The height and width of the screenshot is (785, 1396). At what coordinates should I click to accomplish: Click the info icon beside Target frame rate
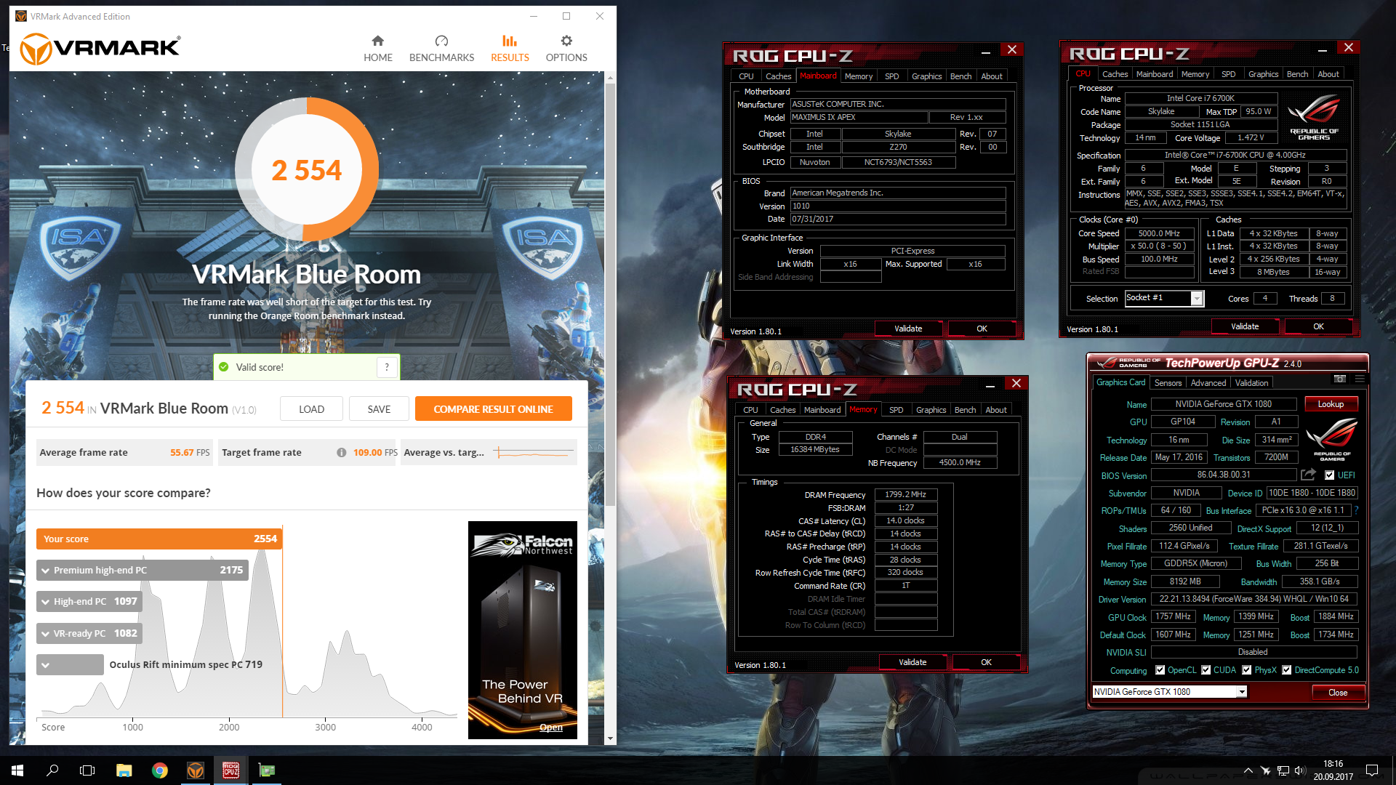[x=341, y=452]
